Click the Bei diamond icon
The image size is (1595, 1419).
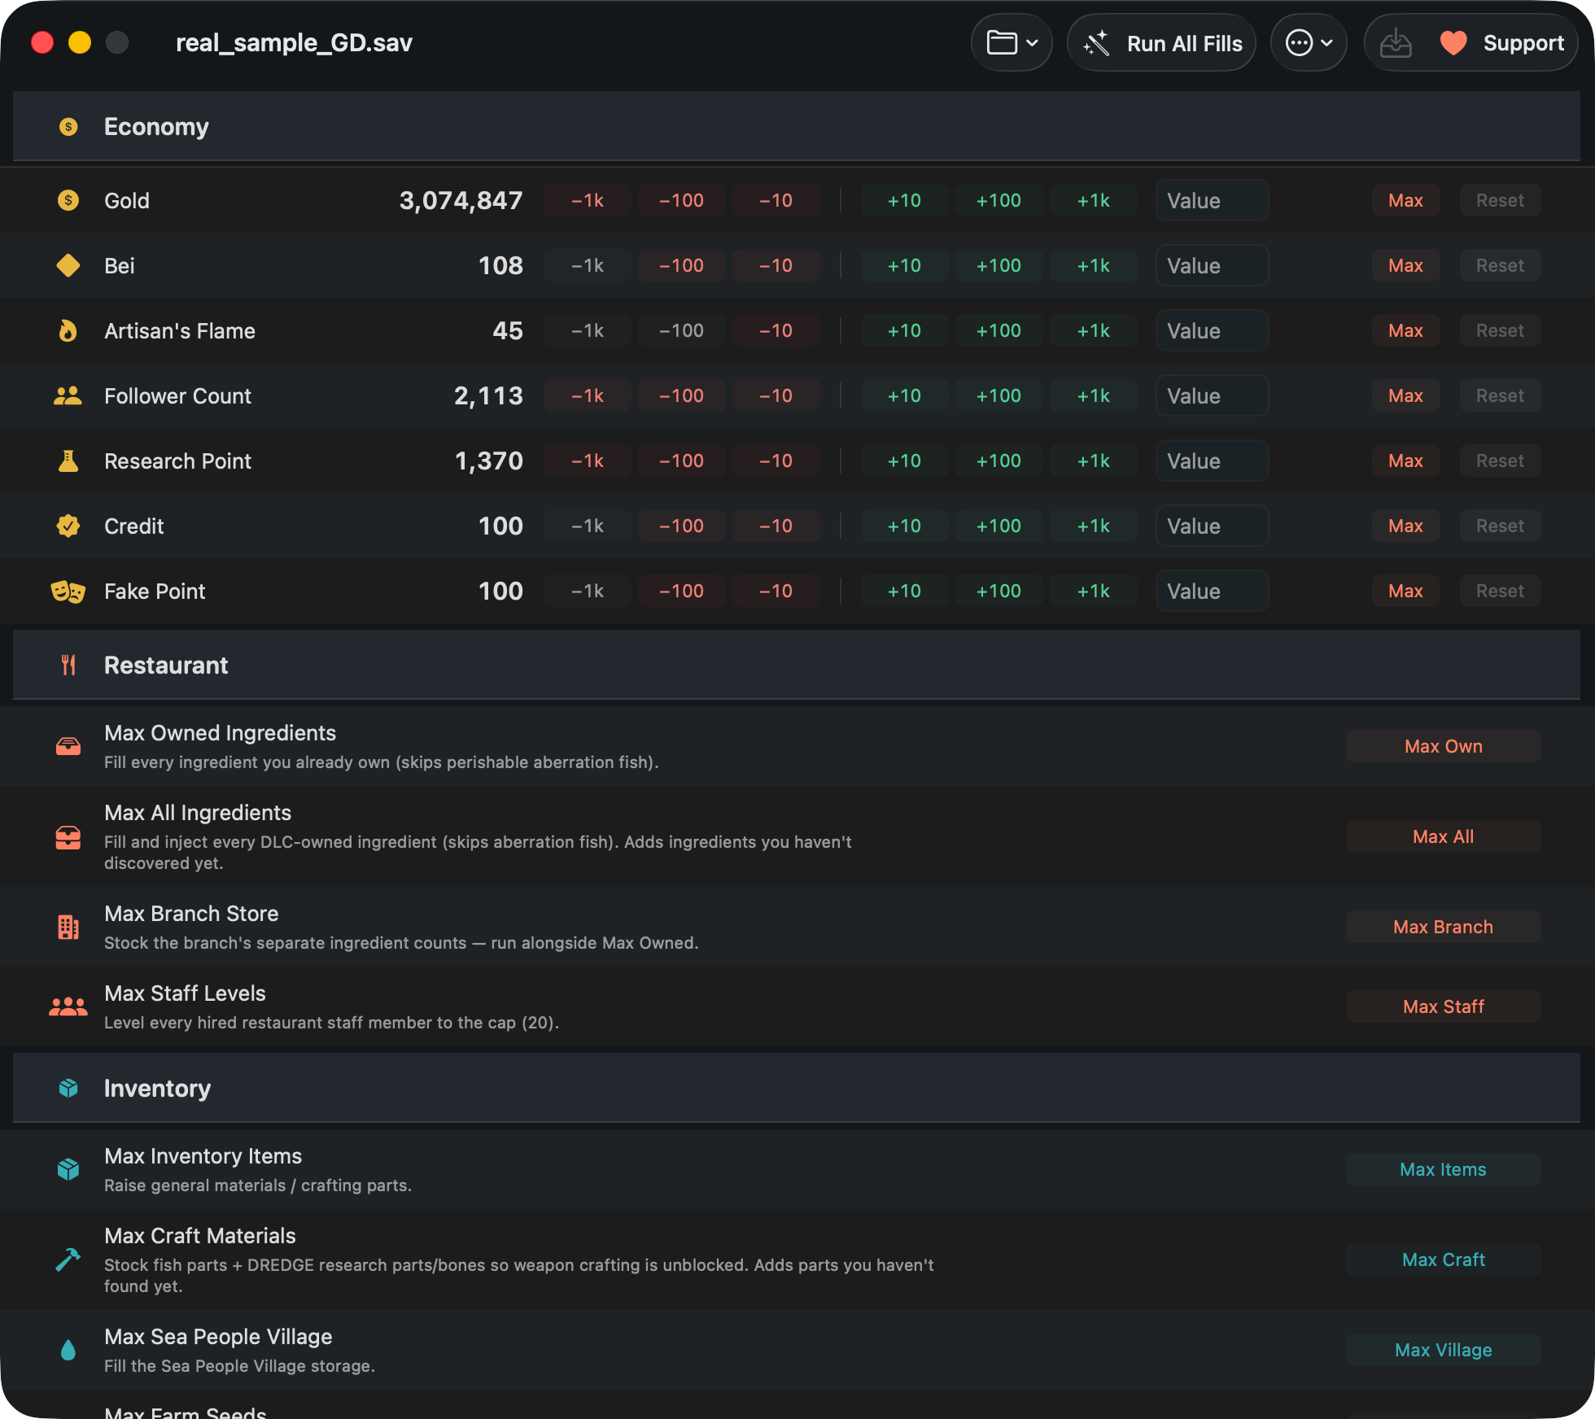coord(68,265)
